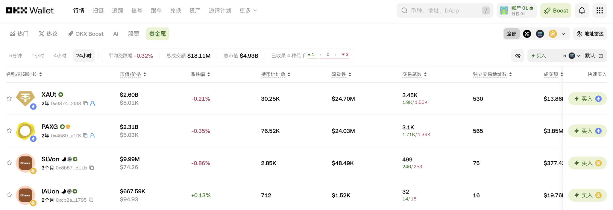
Task: Expand the chain filter chevron
Action: point(563,34)
